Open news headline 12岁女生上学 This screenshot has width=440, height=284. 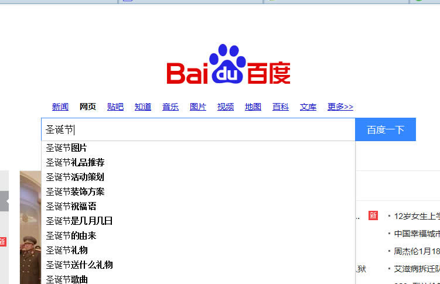417,216
